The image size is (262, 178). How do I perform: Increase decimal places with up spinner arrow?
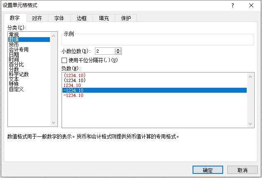118,49
